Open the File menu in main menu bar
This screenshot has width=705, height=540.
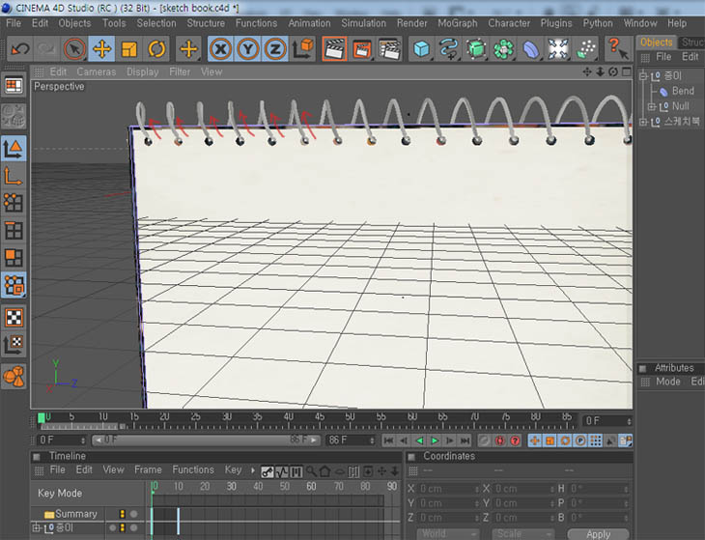14,23
